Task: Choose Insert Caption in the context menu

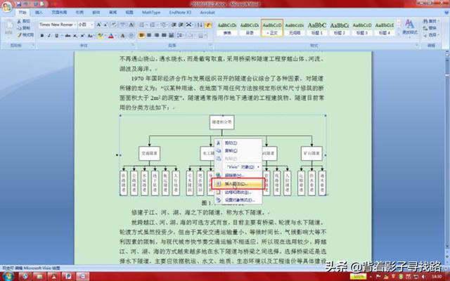Action: (x=238, y=184)
